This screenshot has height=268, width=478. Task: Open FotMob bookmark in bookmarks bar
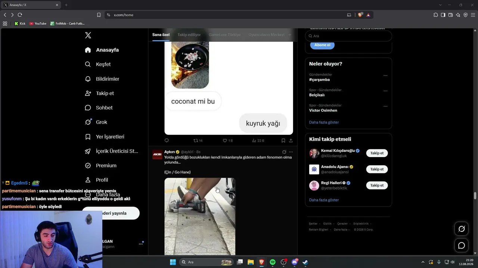click(68, 23)
